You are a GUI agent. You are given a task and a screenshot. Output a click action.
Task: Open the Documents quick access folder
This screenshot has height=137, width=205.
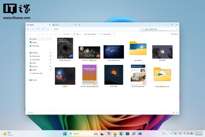tap(39, 56)
